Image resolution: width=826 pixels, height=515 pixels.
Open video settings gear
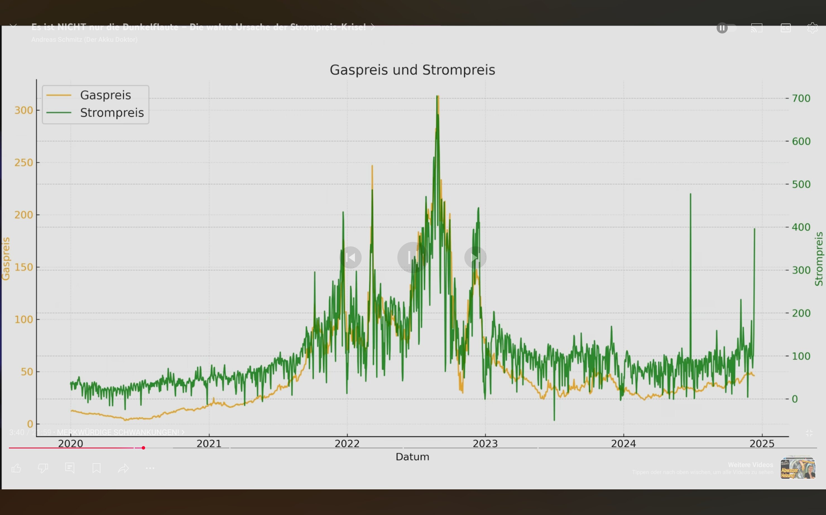(812, 28)
